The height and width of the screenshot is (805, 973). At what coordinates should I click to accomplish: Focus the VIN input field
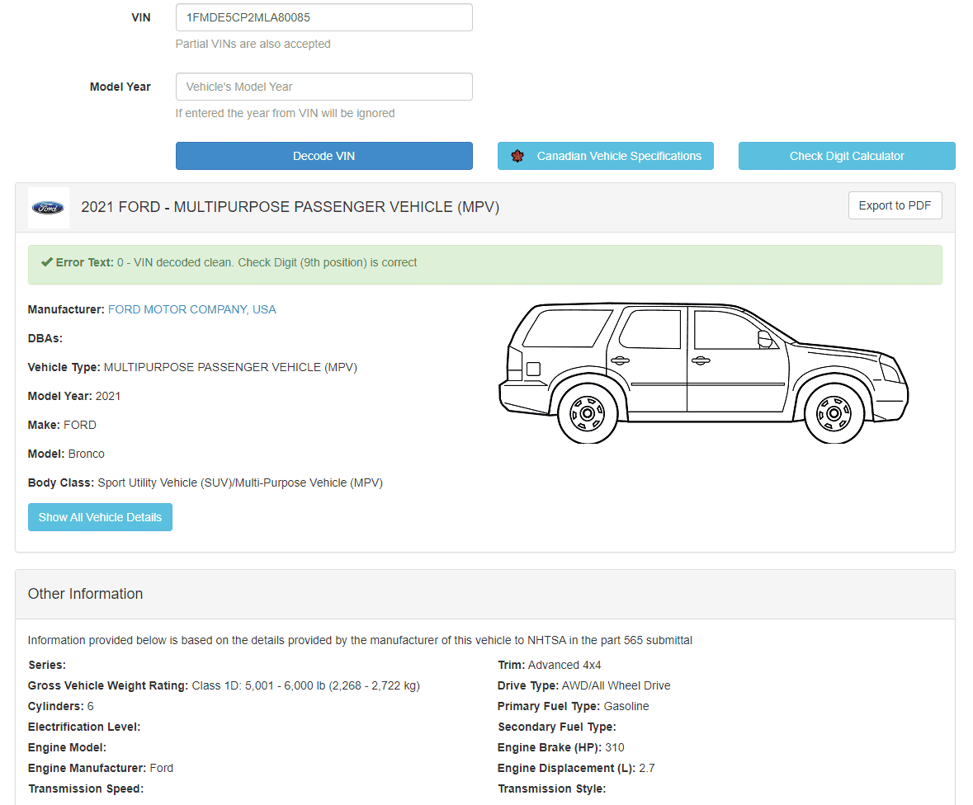click(324, 17)
